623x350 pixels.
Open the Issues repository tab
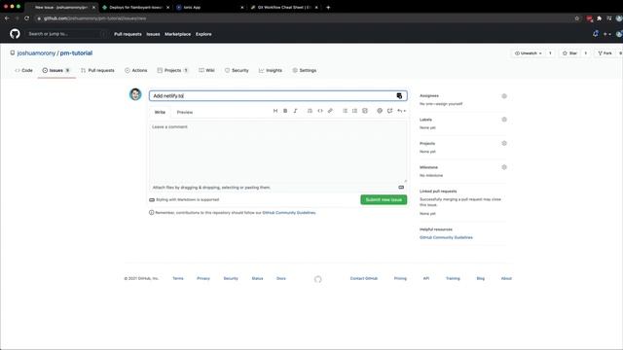pos(56,70)
